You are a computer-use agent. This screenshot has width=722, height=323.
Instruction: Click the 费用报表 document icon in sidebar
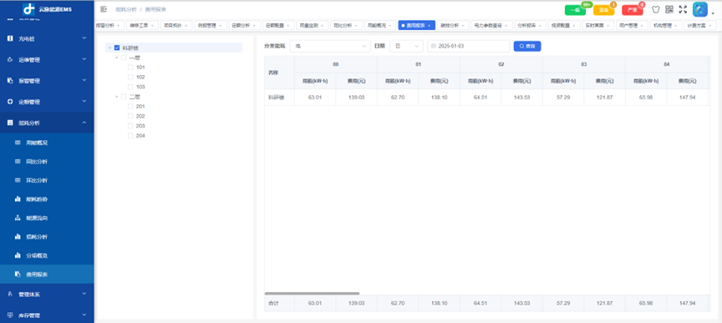[x=18, y=275]
